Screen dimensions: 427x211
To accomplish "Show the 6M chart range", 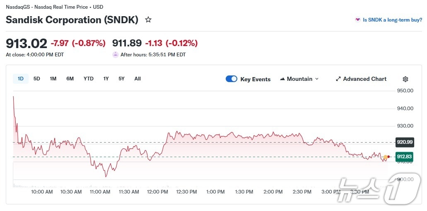I will (x=70, y=79).
